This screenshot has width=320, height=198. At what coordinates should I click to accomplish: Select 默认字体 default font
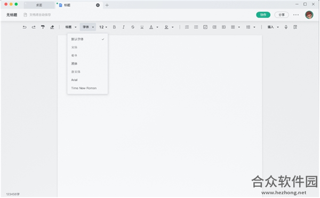[x=87, y=39]
